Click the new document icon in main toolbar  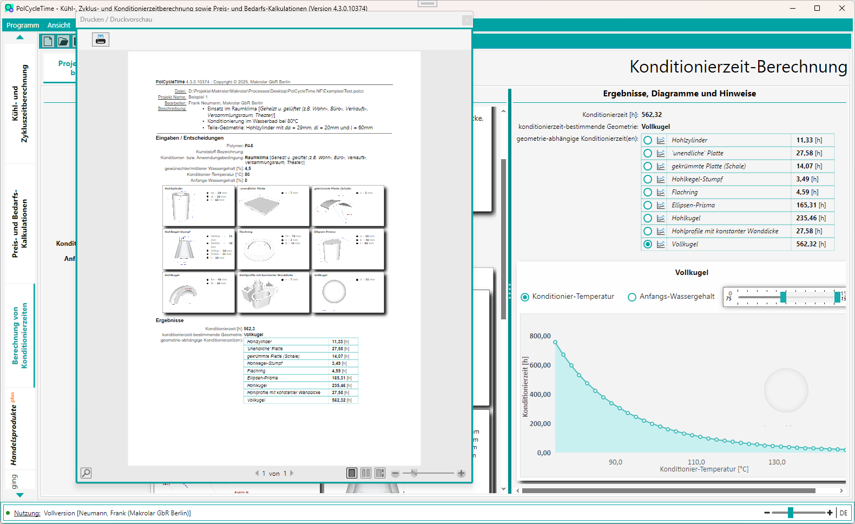pyautogui.click(x=48, y=41)
